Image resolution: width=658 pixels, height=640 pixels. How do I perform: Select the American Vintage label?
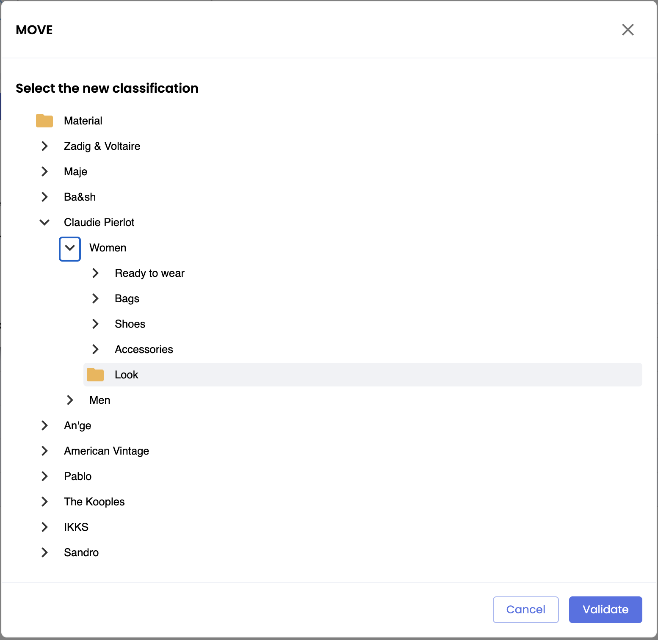tap(107, 451)
